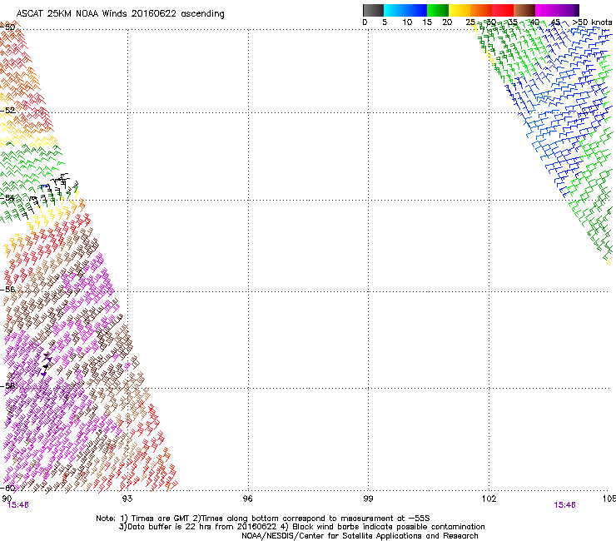Image resolution: width=616 pixels, height=541 pixels.
Task: Click the chart title 'ASCAT 25KM NOAA Winds 20160622 ascending'
Action: pos(120,14)
